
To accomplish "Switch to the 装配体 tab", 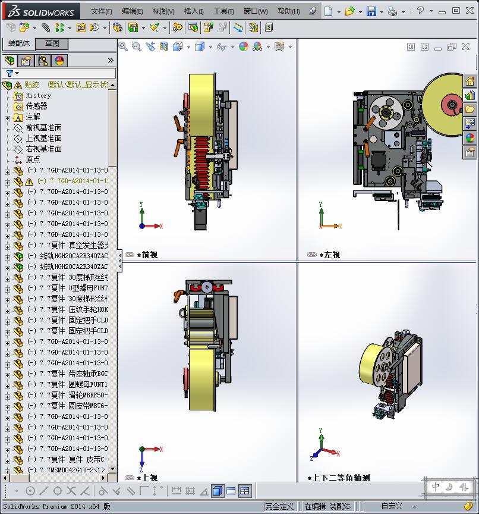I will click(19, 43).
